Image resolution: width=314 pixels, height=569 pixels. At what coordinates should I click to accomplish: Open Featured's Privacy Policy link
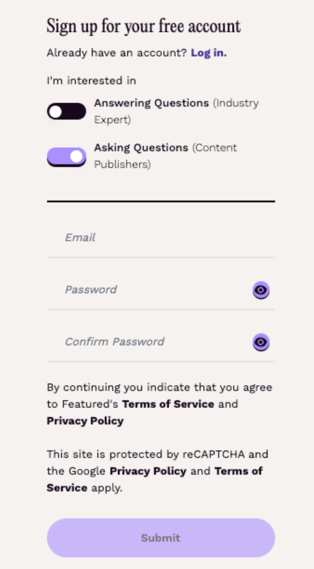pos(85,421)
